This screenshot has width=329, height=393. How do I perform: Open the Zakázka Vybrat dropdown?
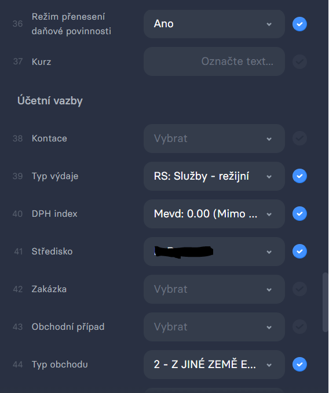coord(214,289)
